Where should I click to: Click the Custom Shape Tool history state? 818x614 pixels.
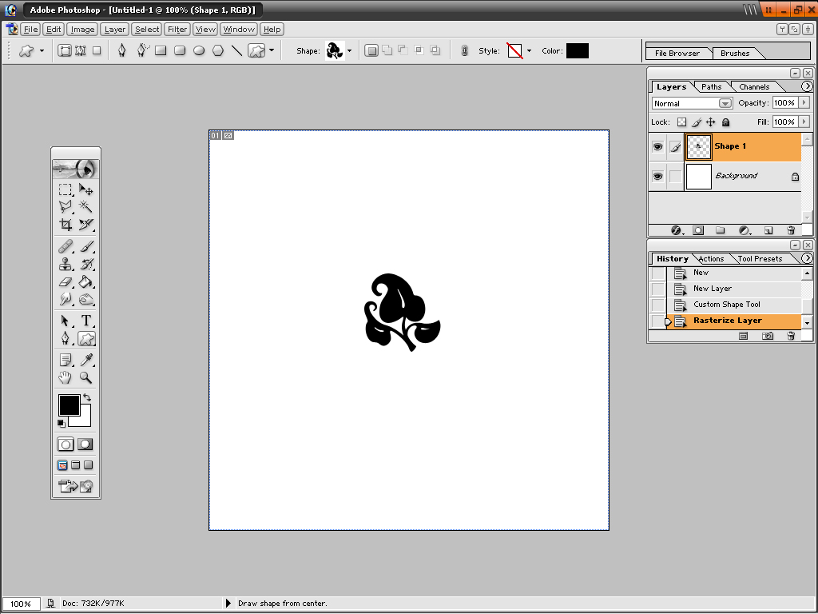coord(726,305)
